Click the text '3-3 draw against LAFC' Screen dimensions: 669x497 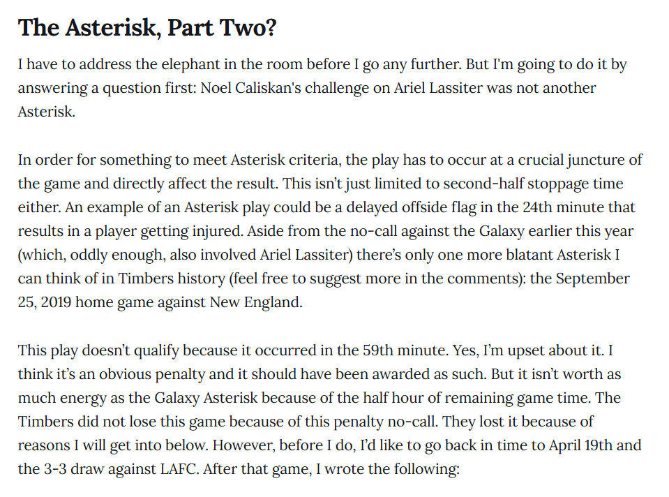[121, 469]
